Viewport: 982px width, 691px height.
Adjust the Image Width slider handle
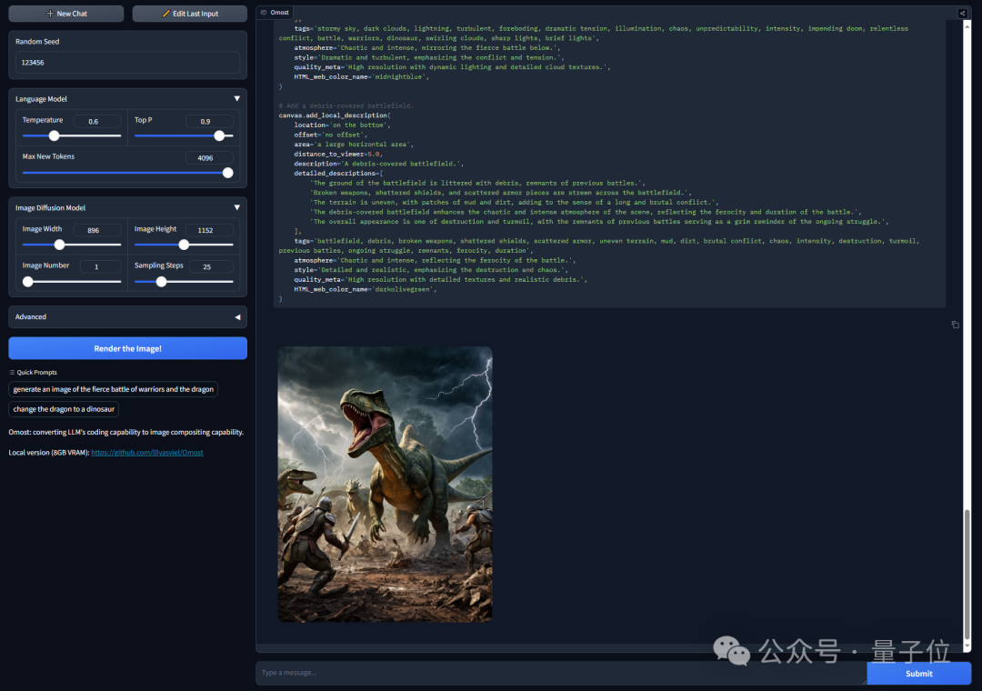[59, 245]
